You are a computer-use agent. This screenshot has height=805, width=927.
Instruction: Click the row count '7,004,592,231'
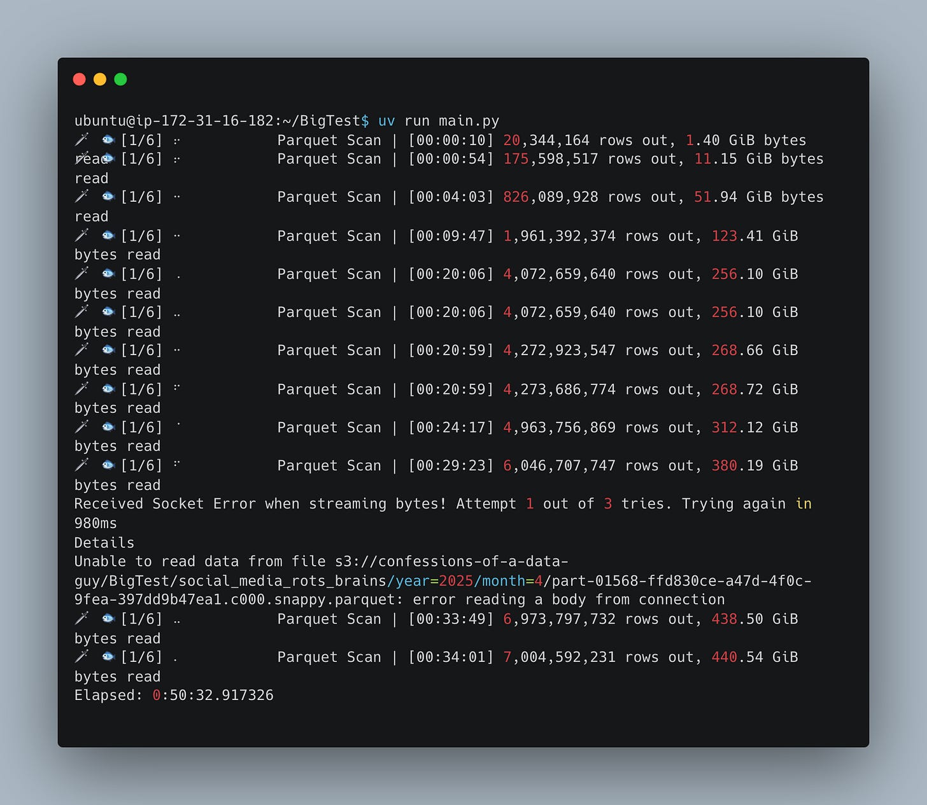coord(560,657)
